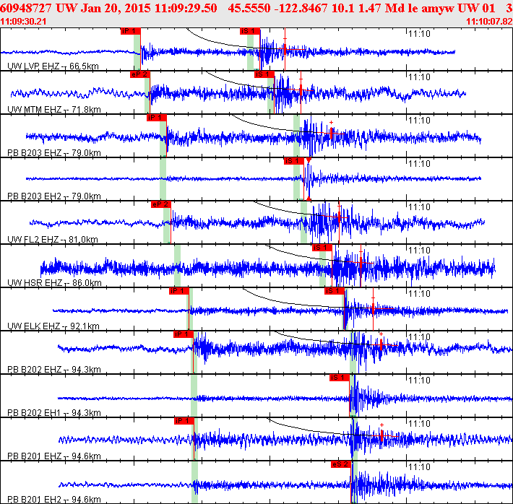Click the end time '11:10:07.82'
The image size is (513, 504).
(489, 22)
